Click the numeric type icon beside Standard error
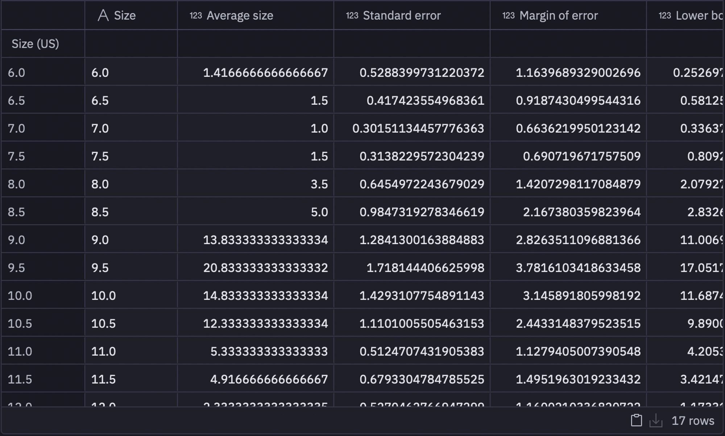This screenshot has width=725, height=436. (352, 16)
